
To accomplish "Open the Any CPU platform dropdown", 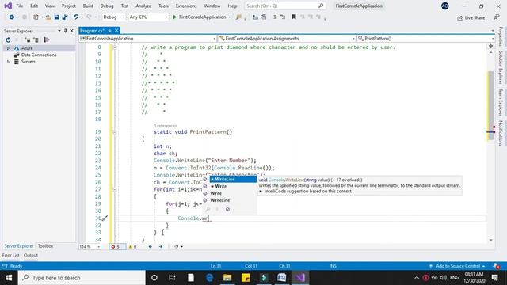I will pos(148,17).
